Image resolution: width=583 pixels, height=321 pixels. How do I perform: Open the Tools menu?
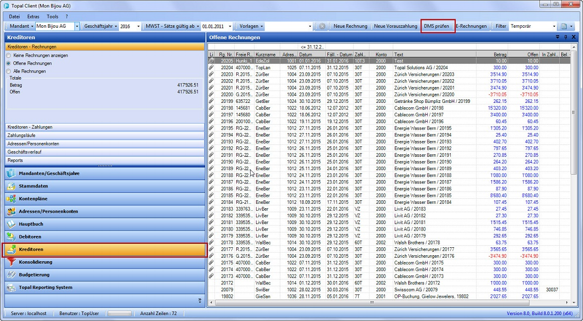pos(52,16)
